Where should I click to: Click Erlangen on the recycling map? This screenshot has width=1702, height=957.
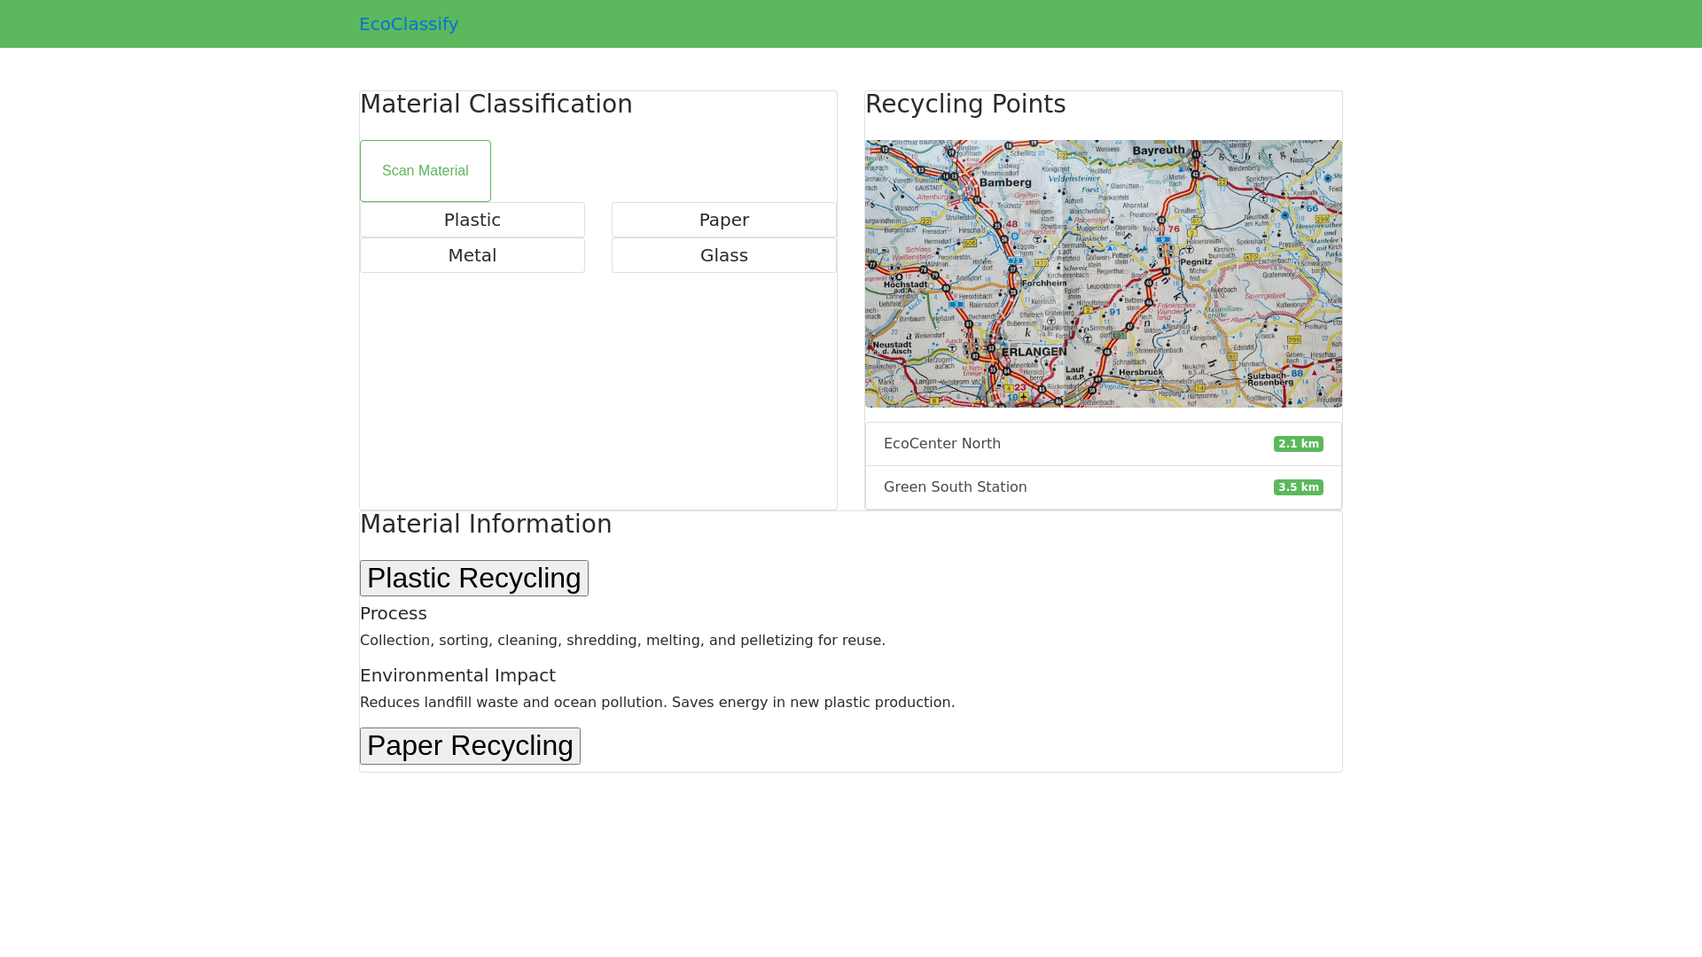[x=1034, y=352]
